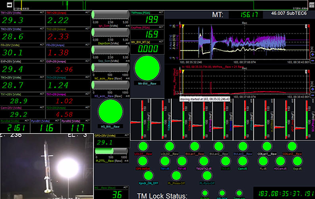The image size is (315, 199).
Task: Click the grid icon at top-right of timeline
Action: click(311, 5)
